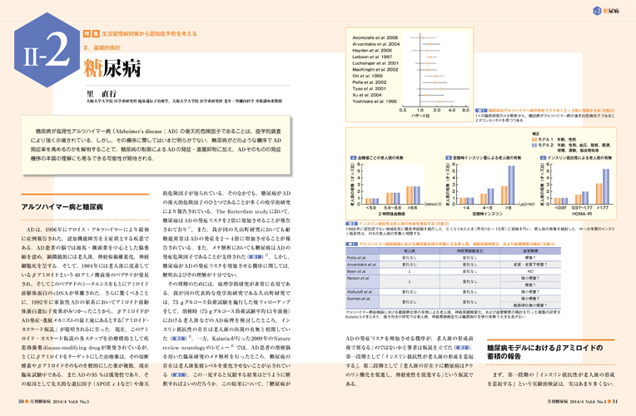
Task: Click the orange モデル1 legend swatch
Action: (534, 140)
